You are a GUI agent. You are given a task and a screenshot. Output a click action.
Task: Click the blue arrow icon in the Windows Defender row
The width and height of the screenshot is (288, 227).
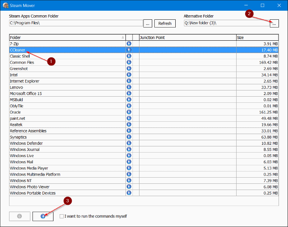[129, 143]
